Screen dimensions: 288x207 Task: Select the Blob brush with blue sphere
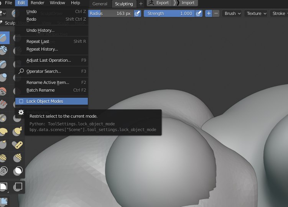(3, 77)
